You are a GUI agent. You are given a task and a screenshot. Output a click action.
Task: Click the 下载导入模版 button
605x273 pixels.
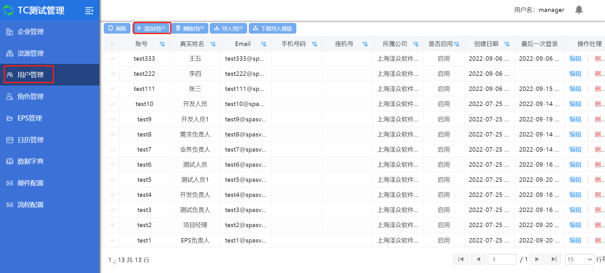(272, 28)
